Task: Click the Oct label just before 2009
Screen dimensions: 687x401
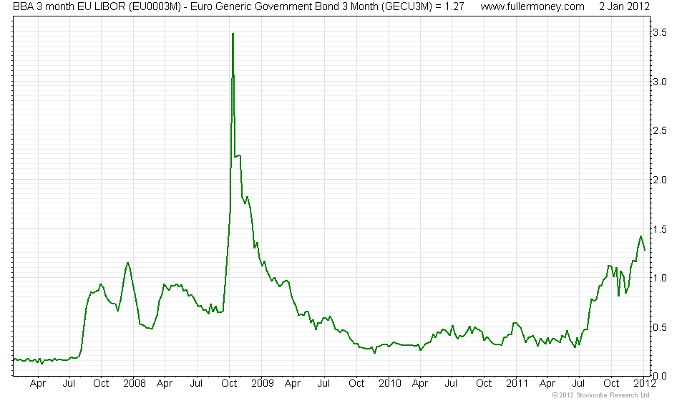Action: point(229,384)
